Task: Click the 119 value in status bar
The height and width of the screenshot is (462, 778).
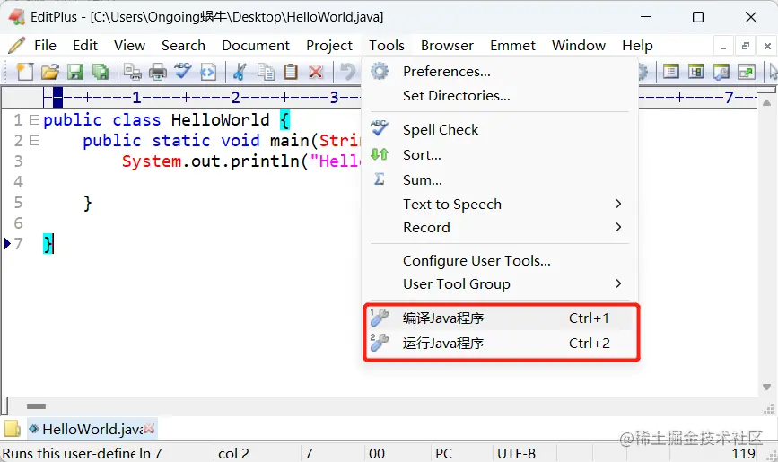Action: coord(743,454)
